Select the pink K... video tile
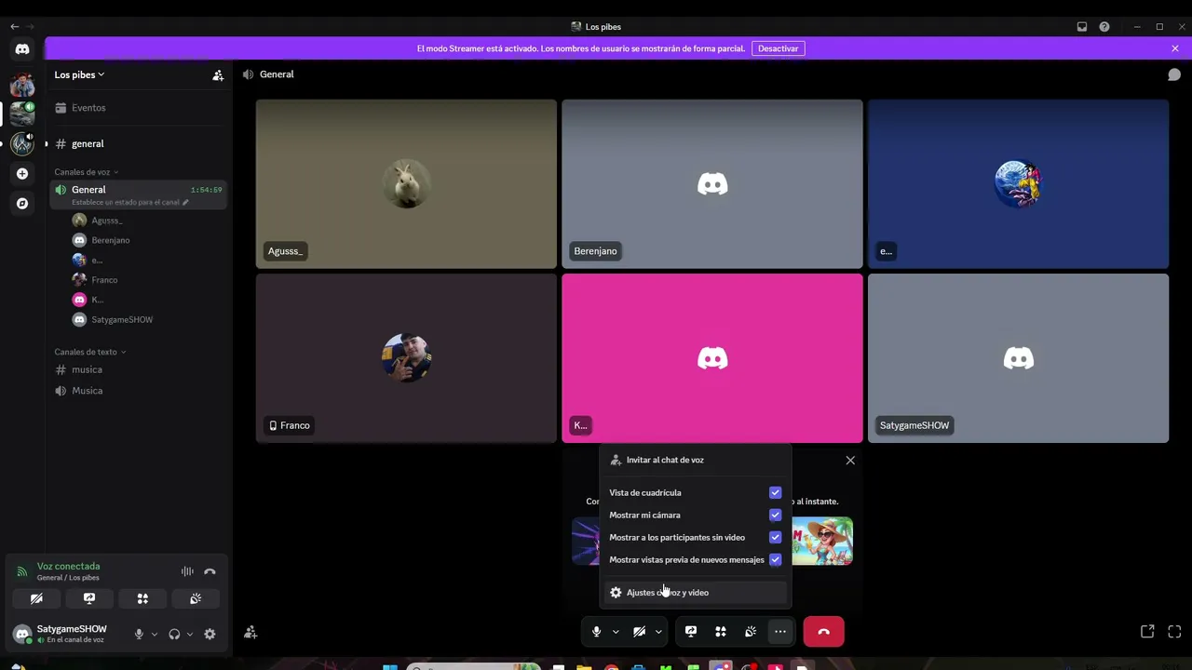Viewport: 1192px width, 670px height. point(712,358)
